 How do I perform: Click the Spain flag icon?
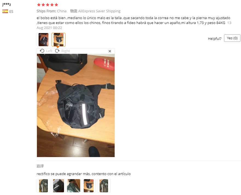(x=5, y=11)
